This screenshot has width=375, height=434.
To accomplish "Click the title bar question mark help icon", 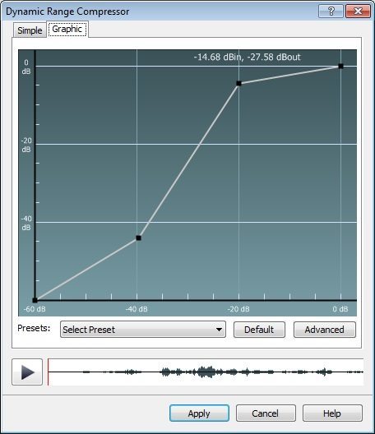I will point(331,11).
